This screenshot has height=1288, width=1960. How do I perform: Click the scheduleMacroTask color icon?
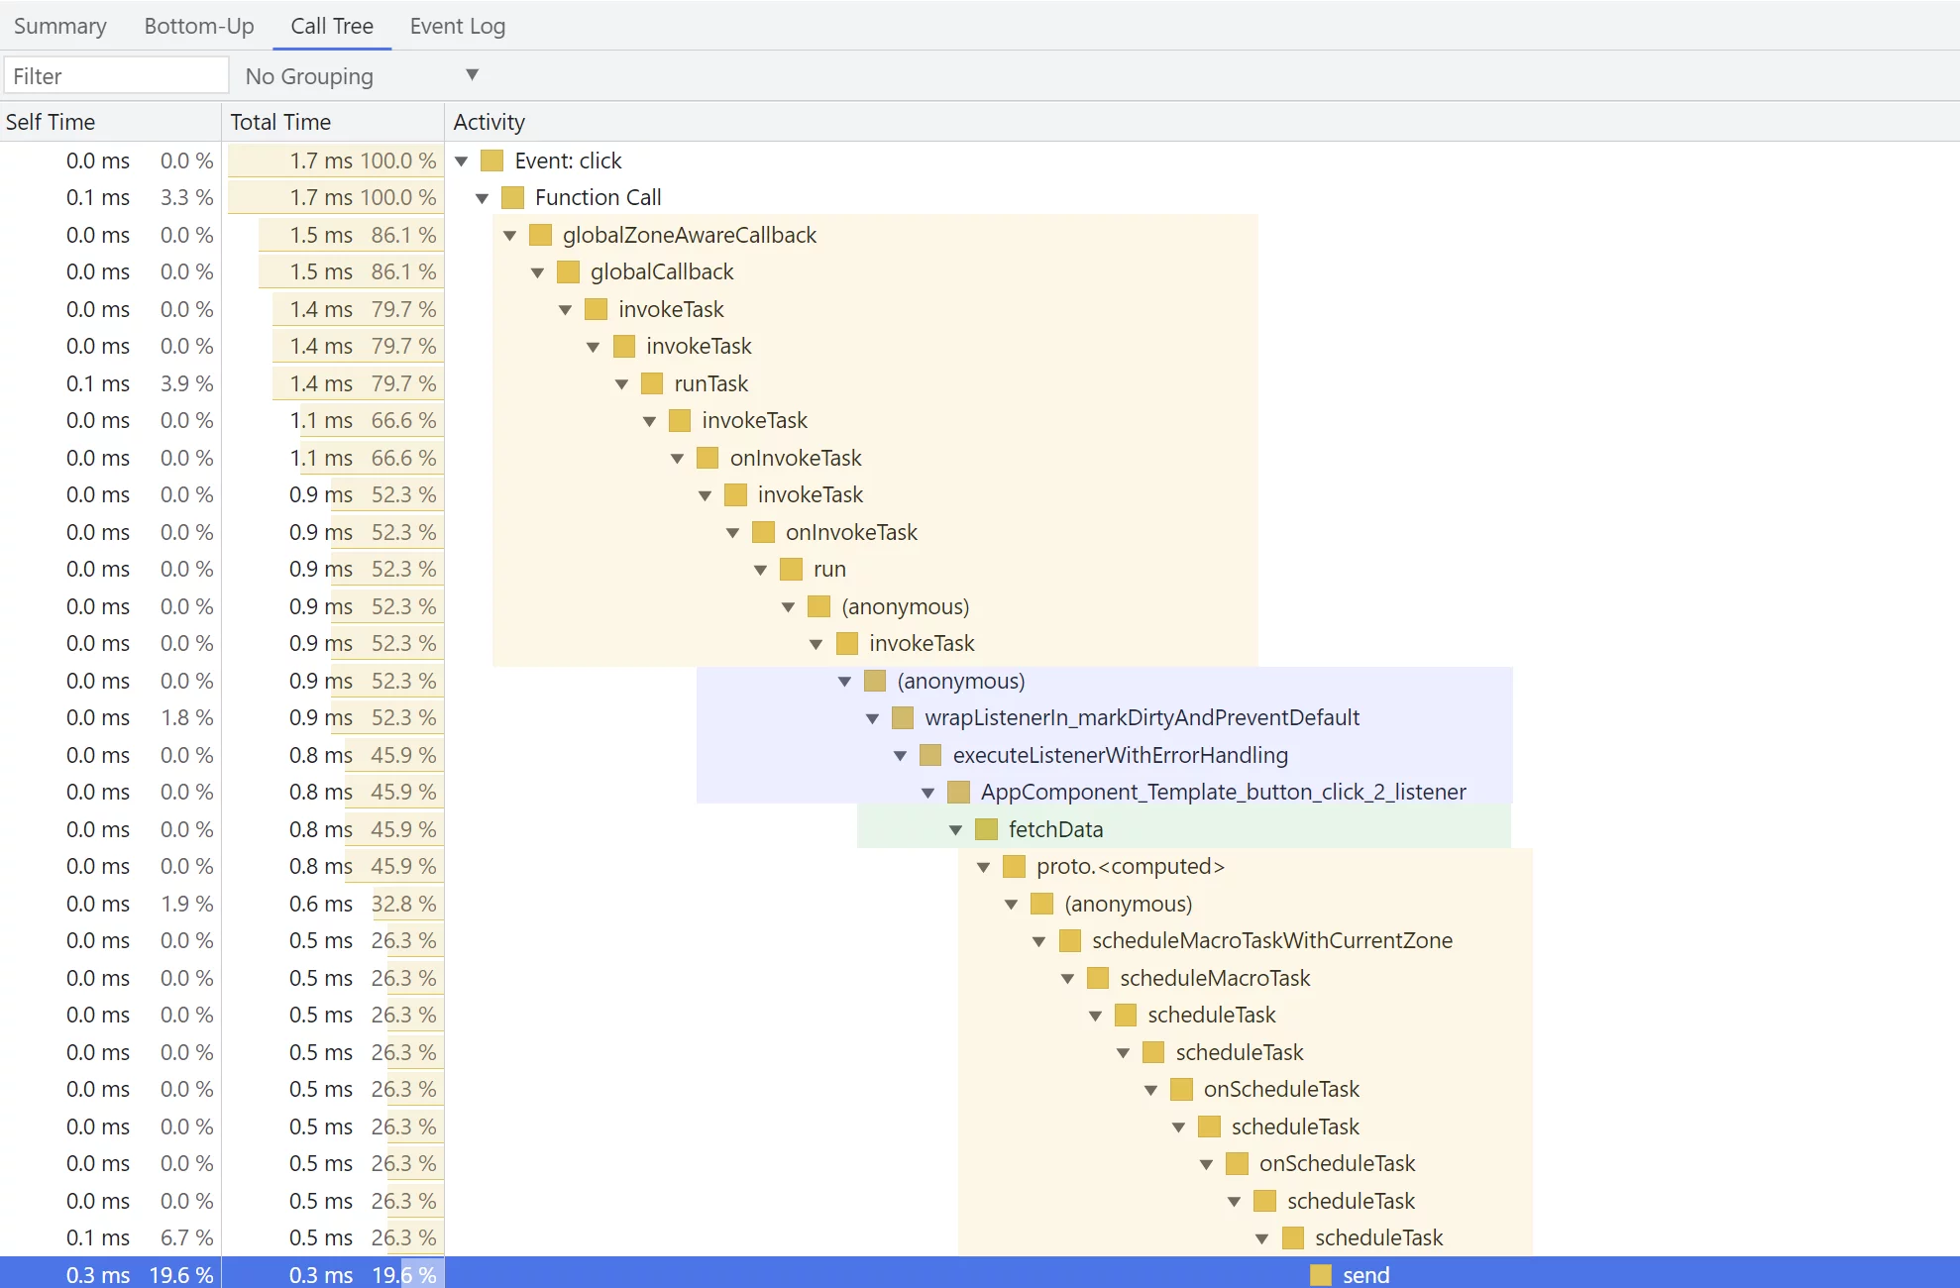pos(1098,978)
